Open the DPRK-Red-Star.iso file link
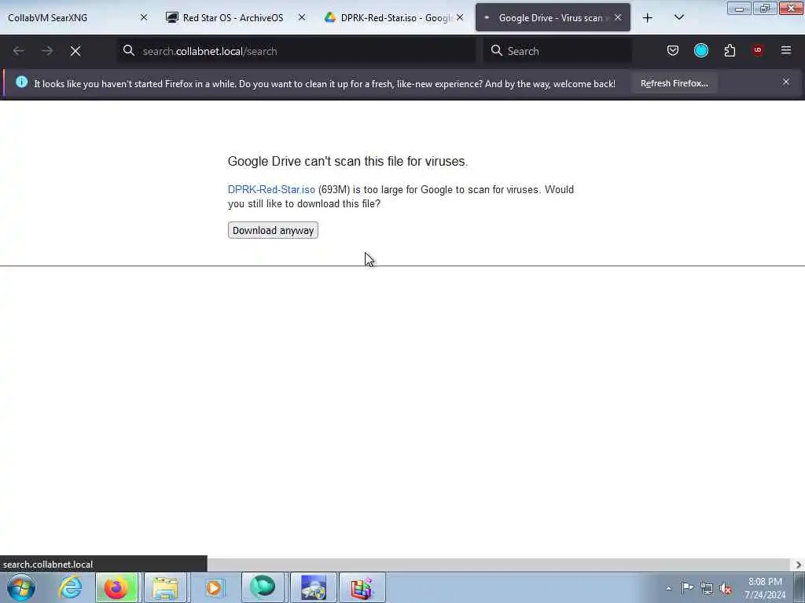Screen dimensions: 805x603 (x=271, y=190)
